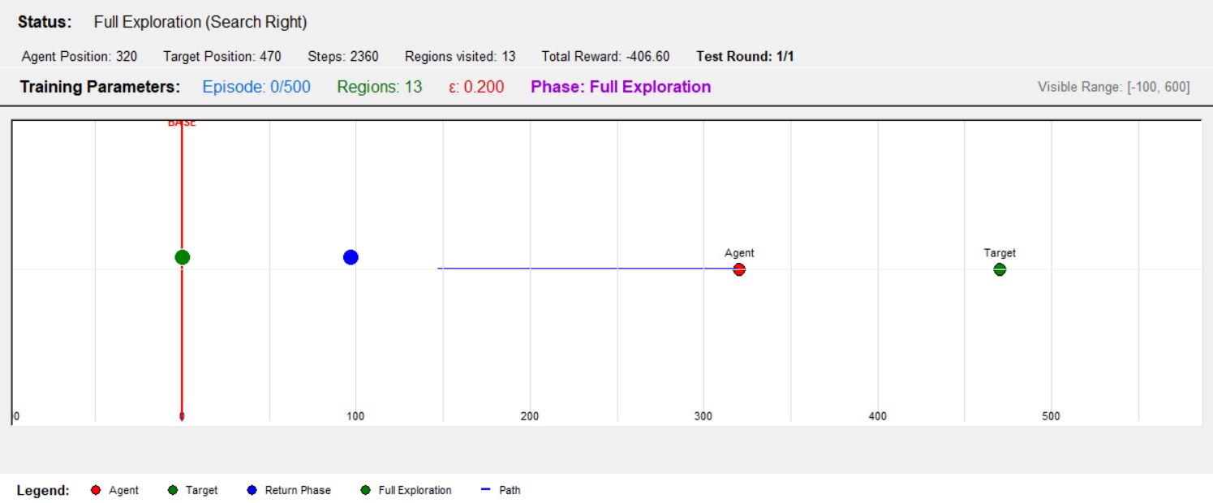The image size is (1213, 503).
Task: Click the axis tick label '300'
Action: click(x=703, y=416)
